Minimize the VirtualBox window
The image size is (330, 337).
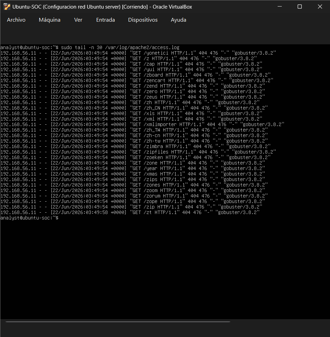[280, 7]
